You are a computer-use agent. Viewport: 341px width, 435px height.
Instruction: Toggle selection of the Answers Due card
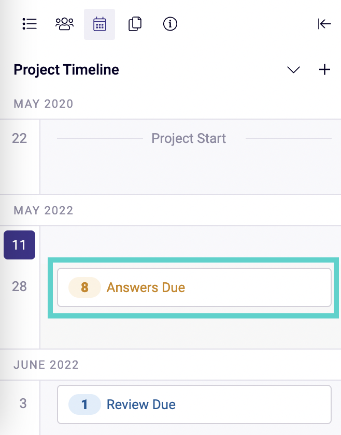click(194, 287)
